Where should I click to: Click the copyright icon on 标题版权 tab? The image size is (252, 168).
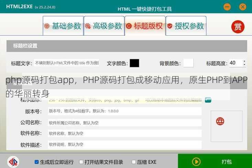129,26
